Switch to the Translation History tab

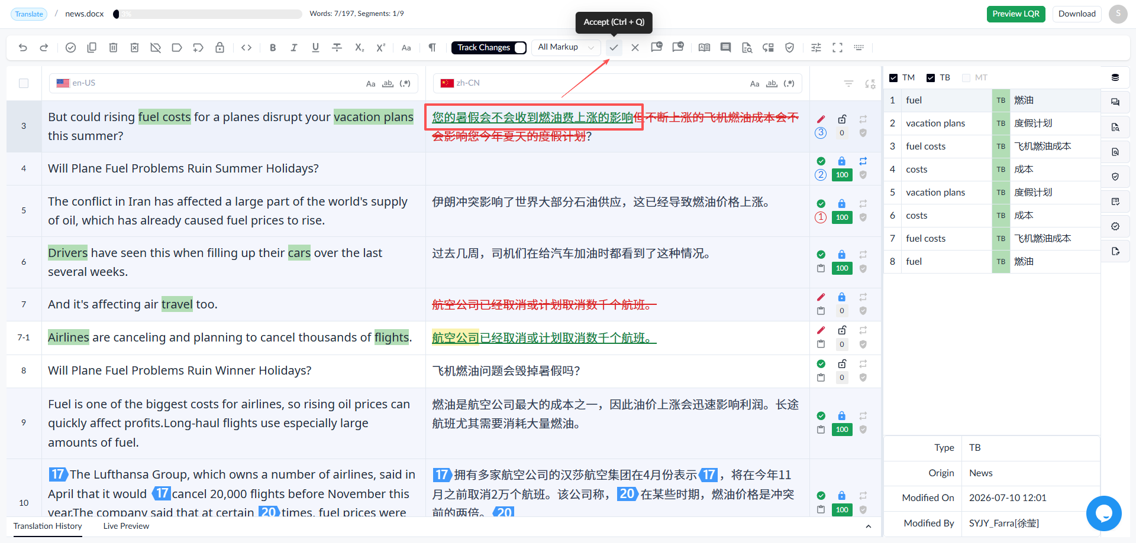point(48,526)
